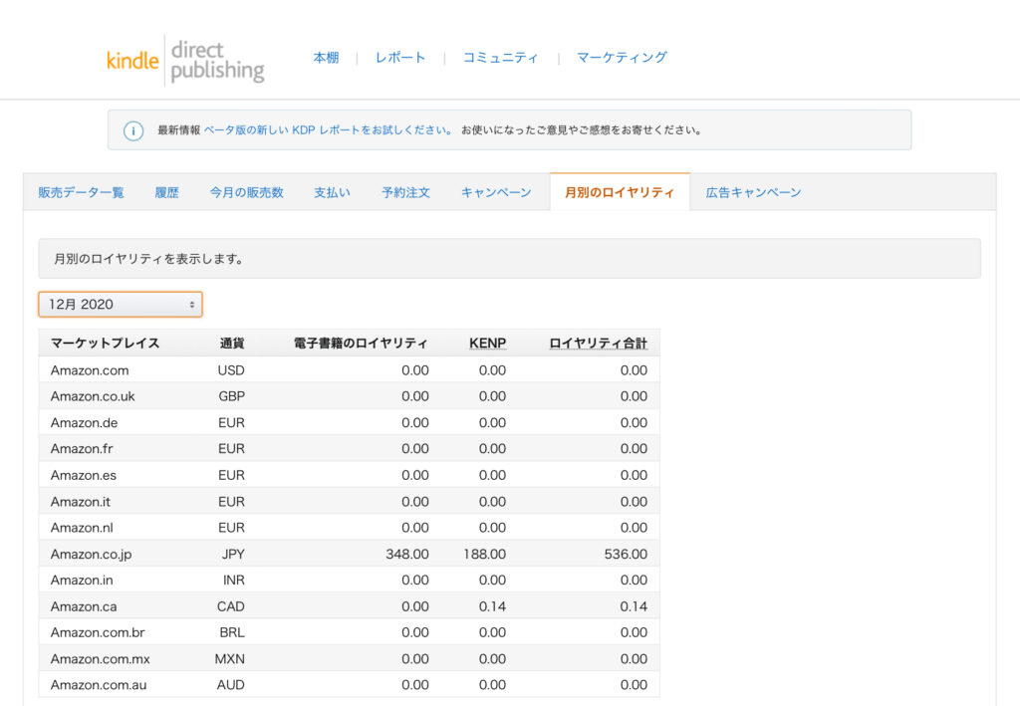1020x706 pixels.
Task: Click the CAD currency cell
Action: (231, 606)
